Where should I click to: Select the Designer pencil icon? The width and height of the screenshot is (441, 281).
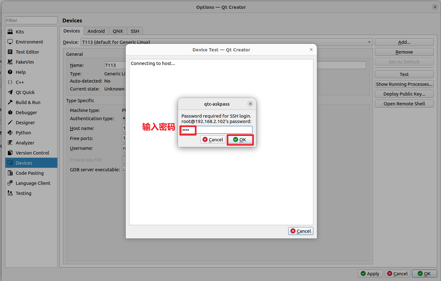click(x=10, y=122)
